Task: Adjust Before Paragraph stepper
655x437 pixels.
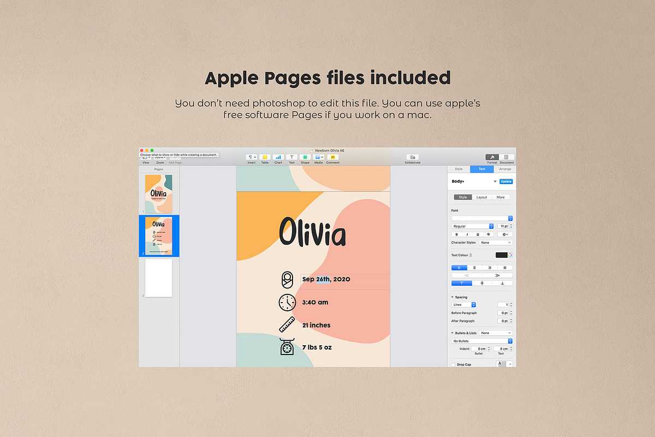Action: tap(511, 312)
